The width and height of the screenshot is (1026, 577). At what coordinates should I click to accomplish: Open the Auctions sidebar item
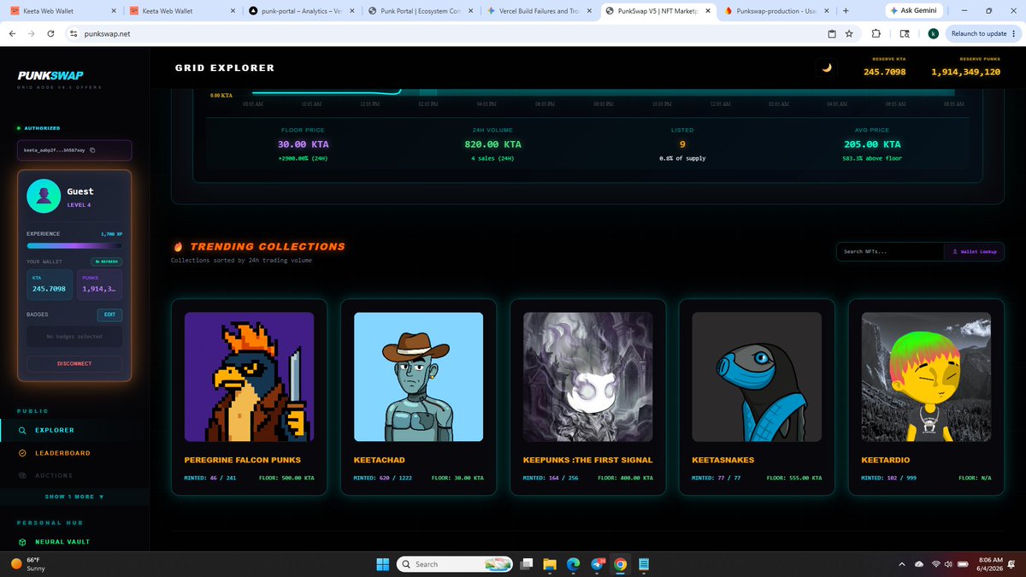[x=54, y=475]
